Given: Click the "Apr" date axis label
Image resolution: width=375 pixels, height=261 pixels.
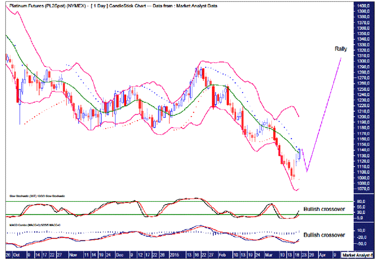Looking at the screenshot, I should [322, 255].
